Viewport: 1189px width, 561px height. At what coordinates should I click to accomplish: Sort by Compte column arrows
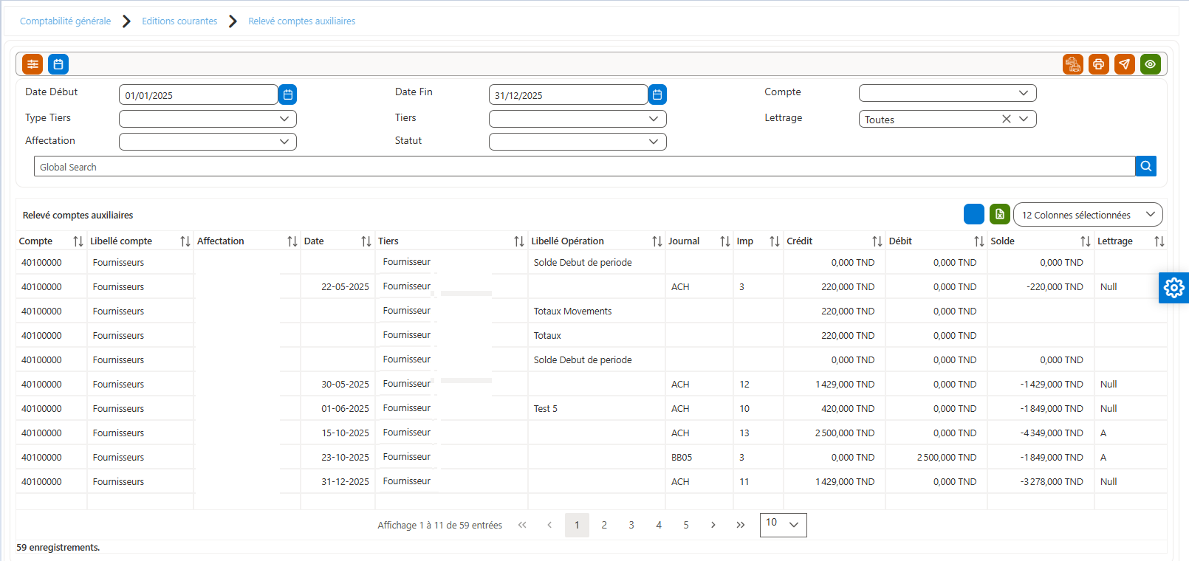click(x=78, y=241)
